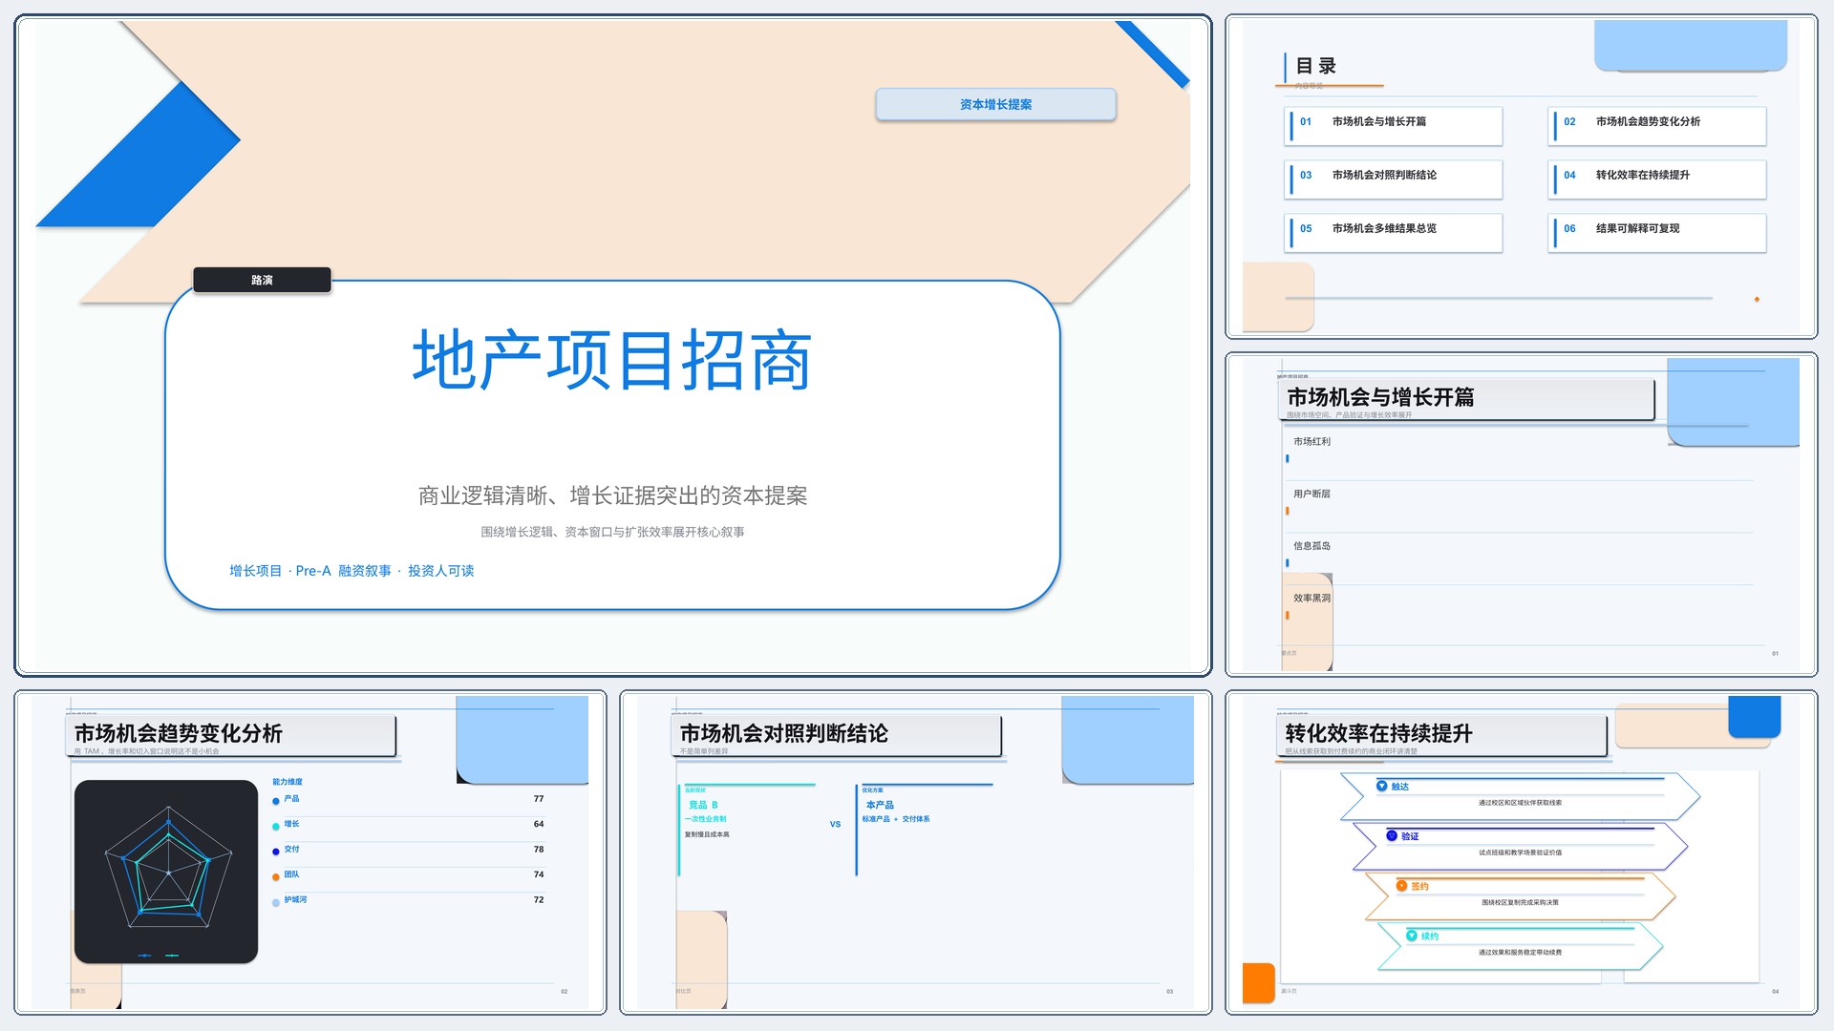Image resolution: width=1834 pixels, height=1031 pixels.
Task: Click the 增长 legend label
Action: coord(291,824)
